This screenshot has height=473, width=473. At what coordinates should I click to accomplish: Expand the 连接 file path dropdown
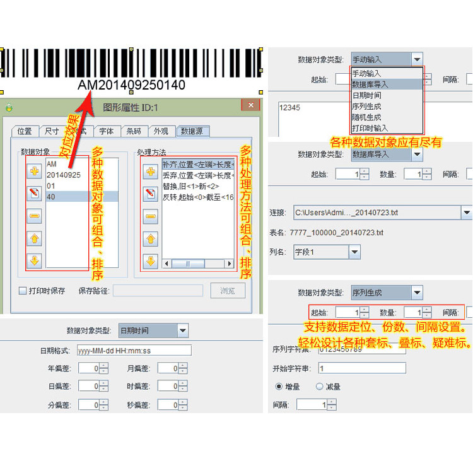pyautogui.click(x=466, y=213)
